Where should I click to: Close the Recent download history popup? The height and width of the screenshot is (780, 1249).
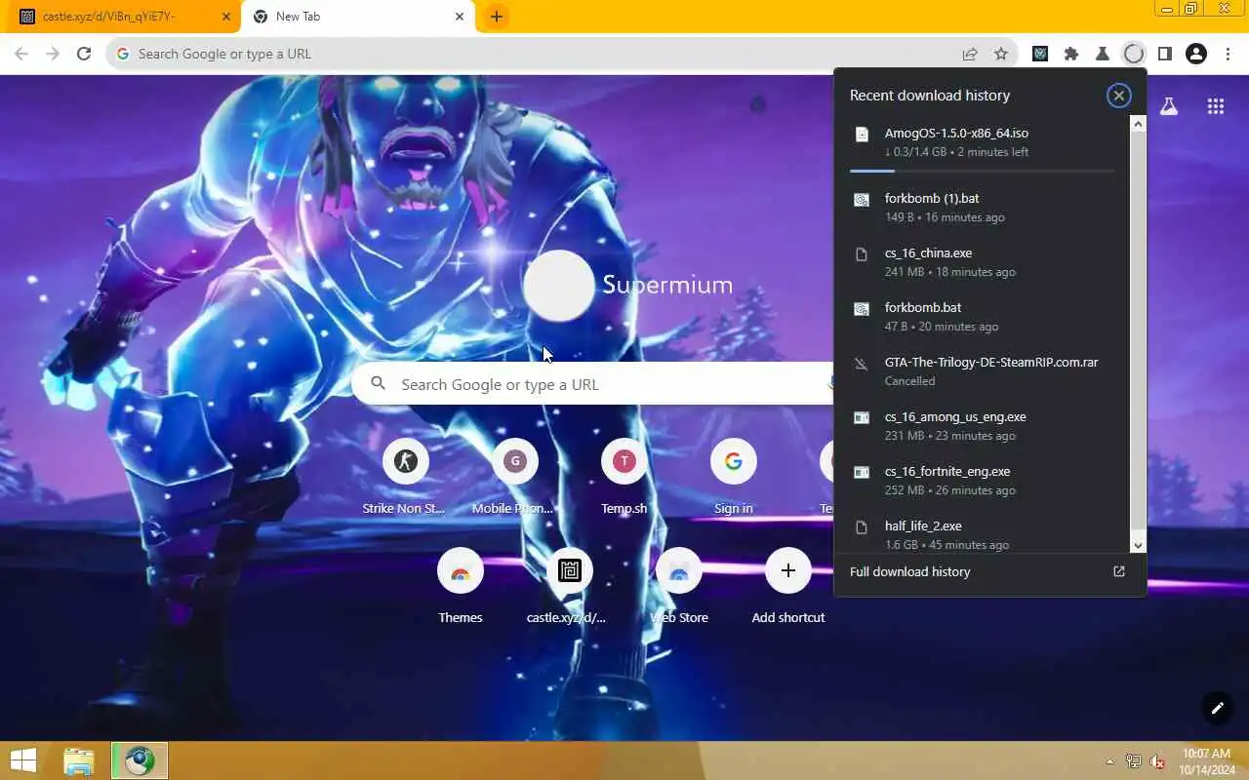(x=1119, y=95)
